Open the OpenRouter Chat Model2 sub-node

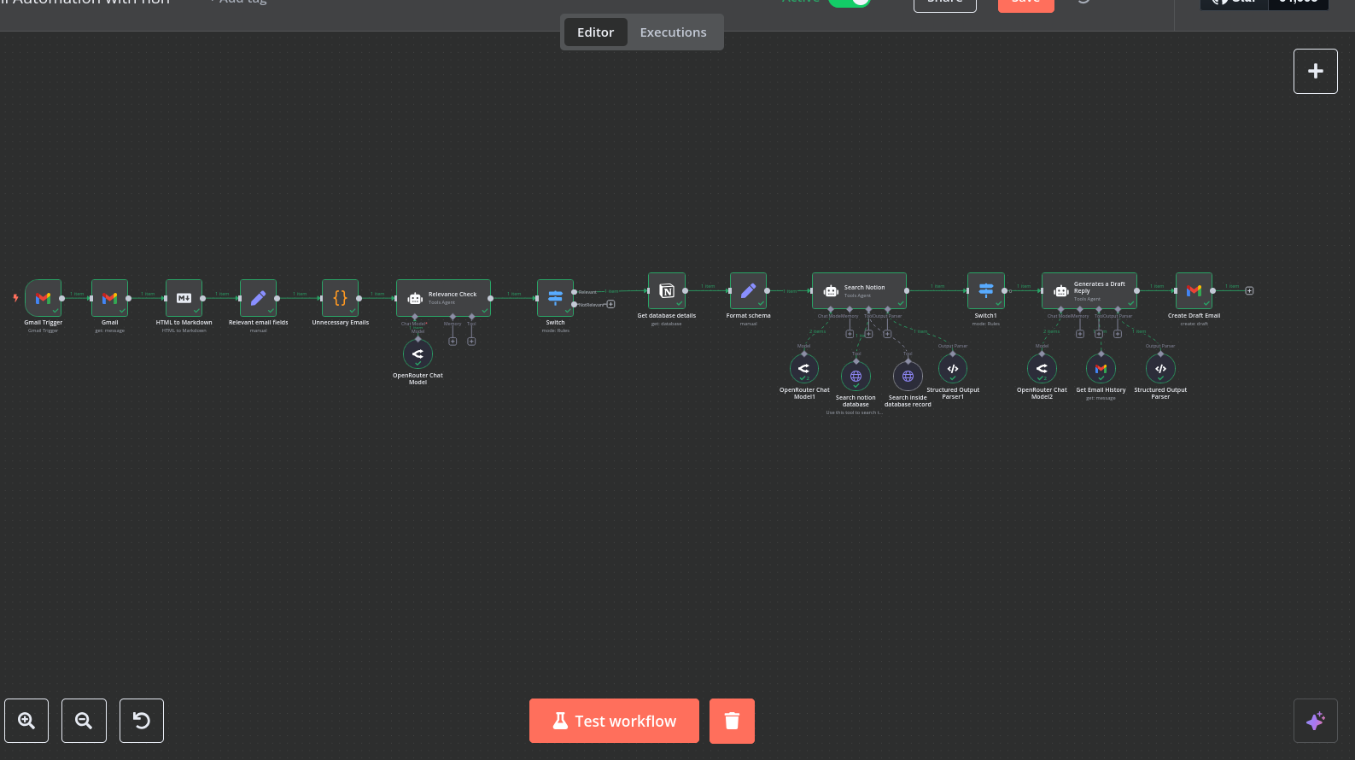[x=1042, y=369]
